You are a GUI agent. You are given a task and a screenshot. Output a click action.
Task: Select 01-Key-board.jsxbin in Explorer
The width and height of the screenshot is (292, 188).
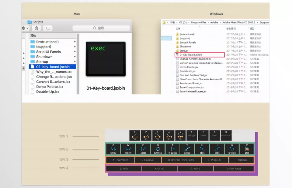pyautogui.click(x=200, y=55)
